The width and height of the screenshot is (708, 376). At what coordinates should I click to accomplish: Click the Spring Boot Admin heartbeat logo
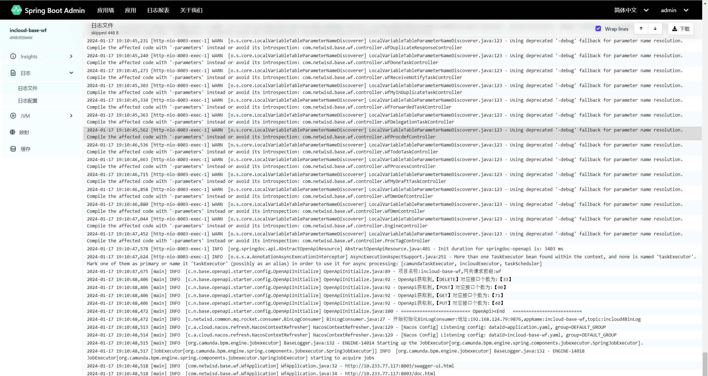tap(16, 10)
